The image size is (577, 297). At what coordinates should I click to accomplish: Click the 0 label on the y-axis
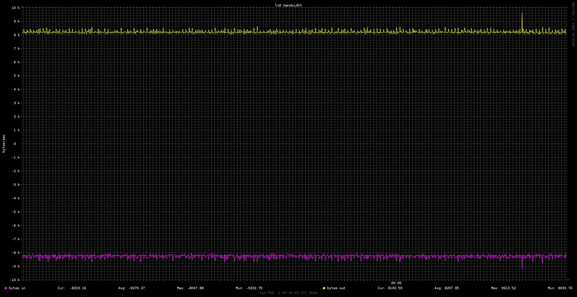point(15,144)
